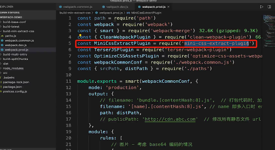
Task: Click module.exports on line 11
Action: coord(97,81)
